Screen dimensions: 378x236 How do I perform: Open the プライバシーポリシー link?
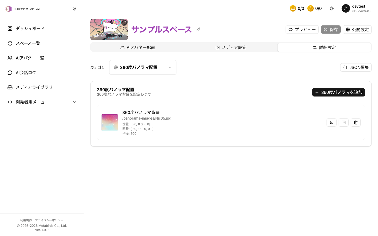coord(49,220)
